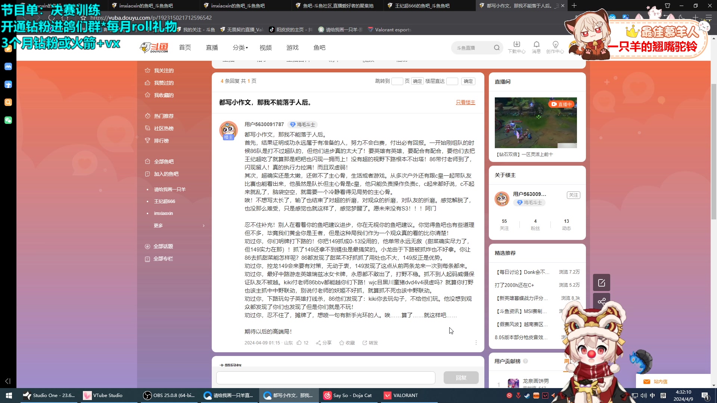Screen dimensions: 717x403
Task: Click the question mark beside 用户贡献榜
Action: tap(525, 361)
